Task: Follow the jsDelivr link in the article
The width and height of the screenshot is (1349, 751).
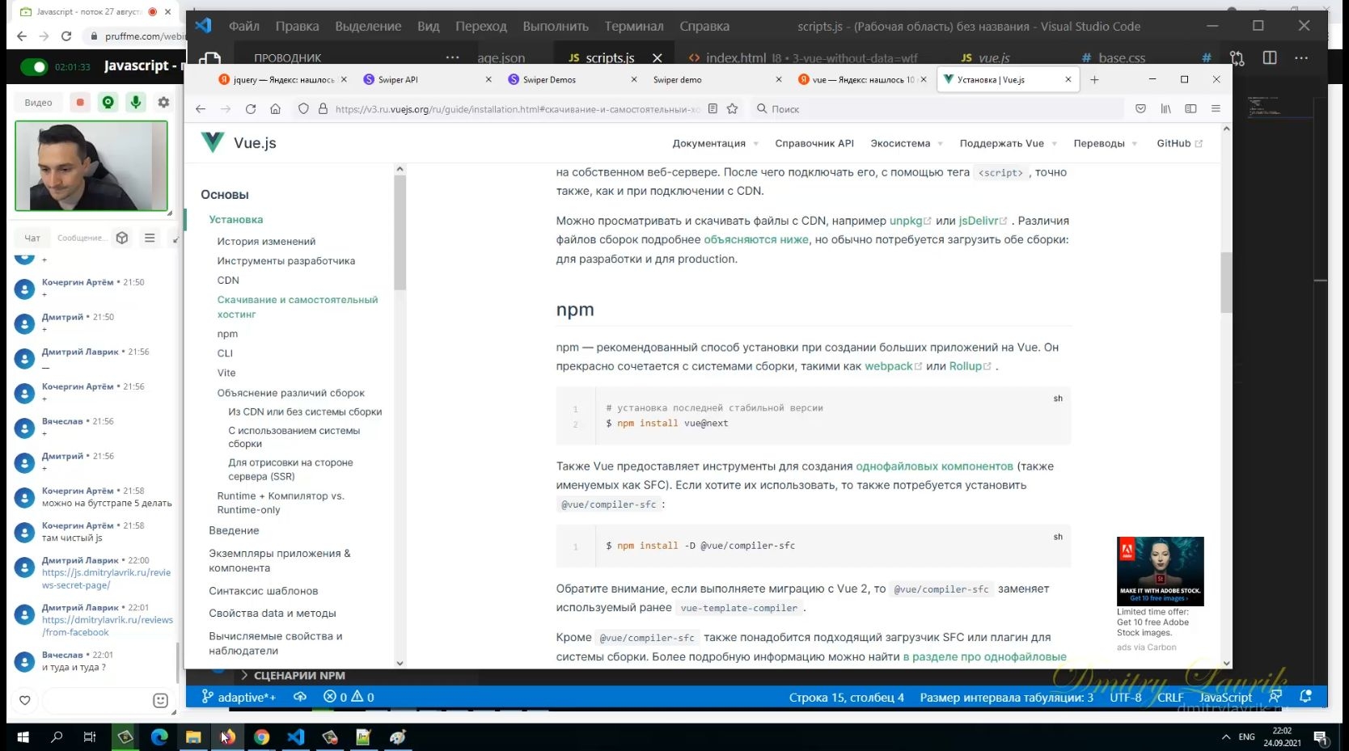Action: point(983,221)
